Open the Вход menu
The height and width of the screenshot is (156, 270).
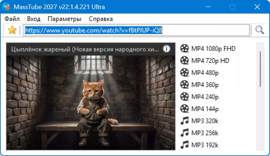(x=34, y=19)
